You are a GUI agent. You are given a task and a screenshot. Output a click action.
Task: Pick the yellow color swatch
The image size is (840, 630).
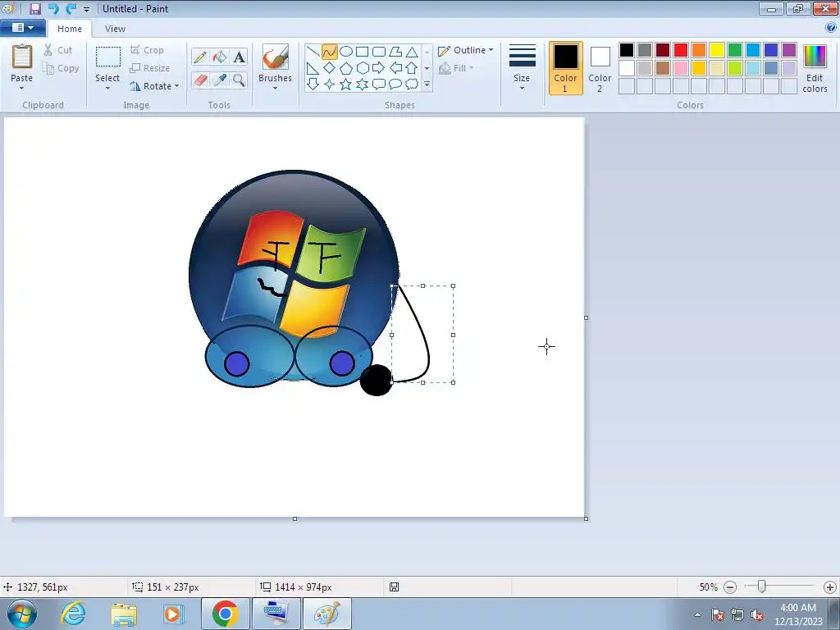pos(717,50)
